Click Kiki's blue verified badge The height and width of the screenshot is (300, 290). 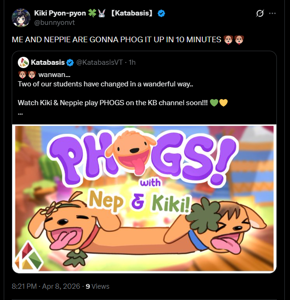[x=161, y=14]
